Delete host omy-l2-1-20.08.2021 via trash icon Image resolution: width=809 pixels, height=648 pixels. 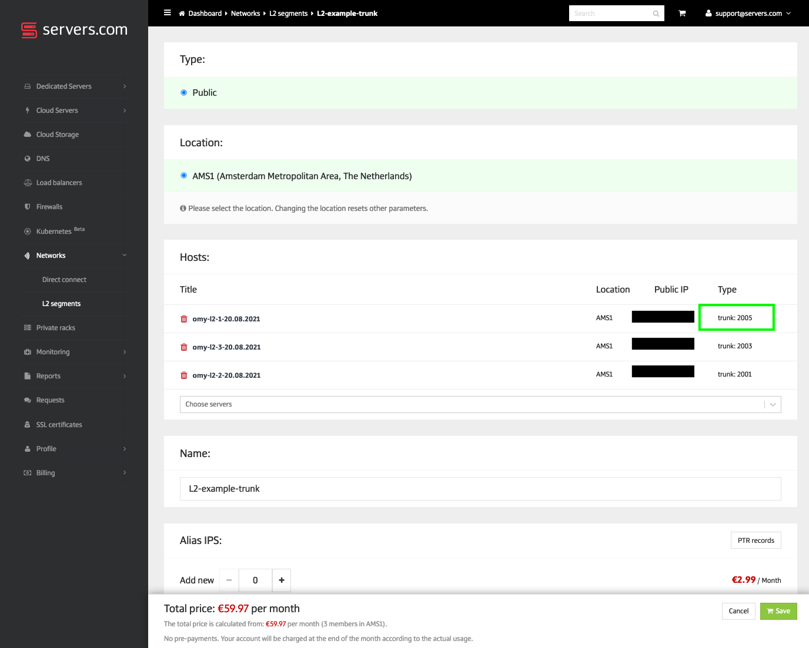184,319
